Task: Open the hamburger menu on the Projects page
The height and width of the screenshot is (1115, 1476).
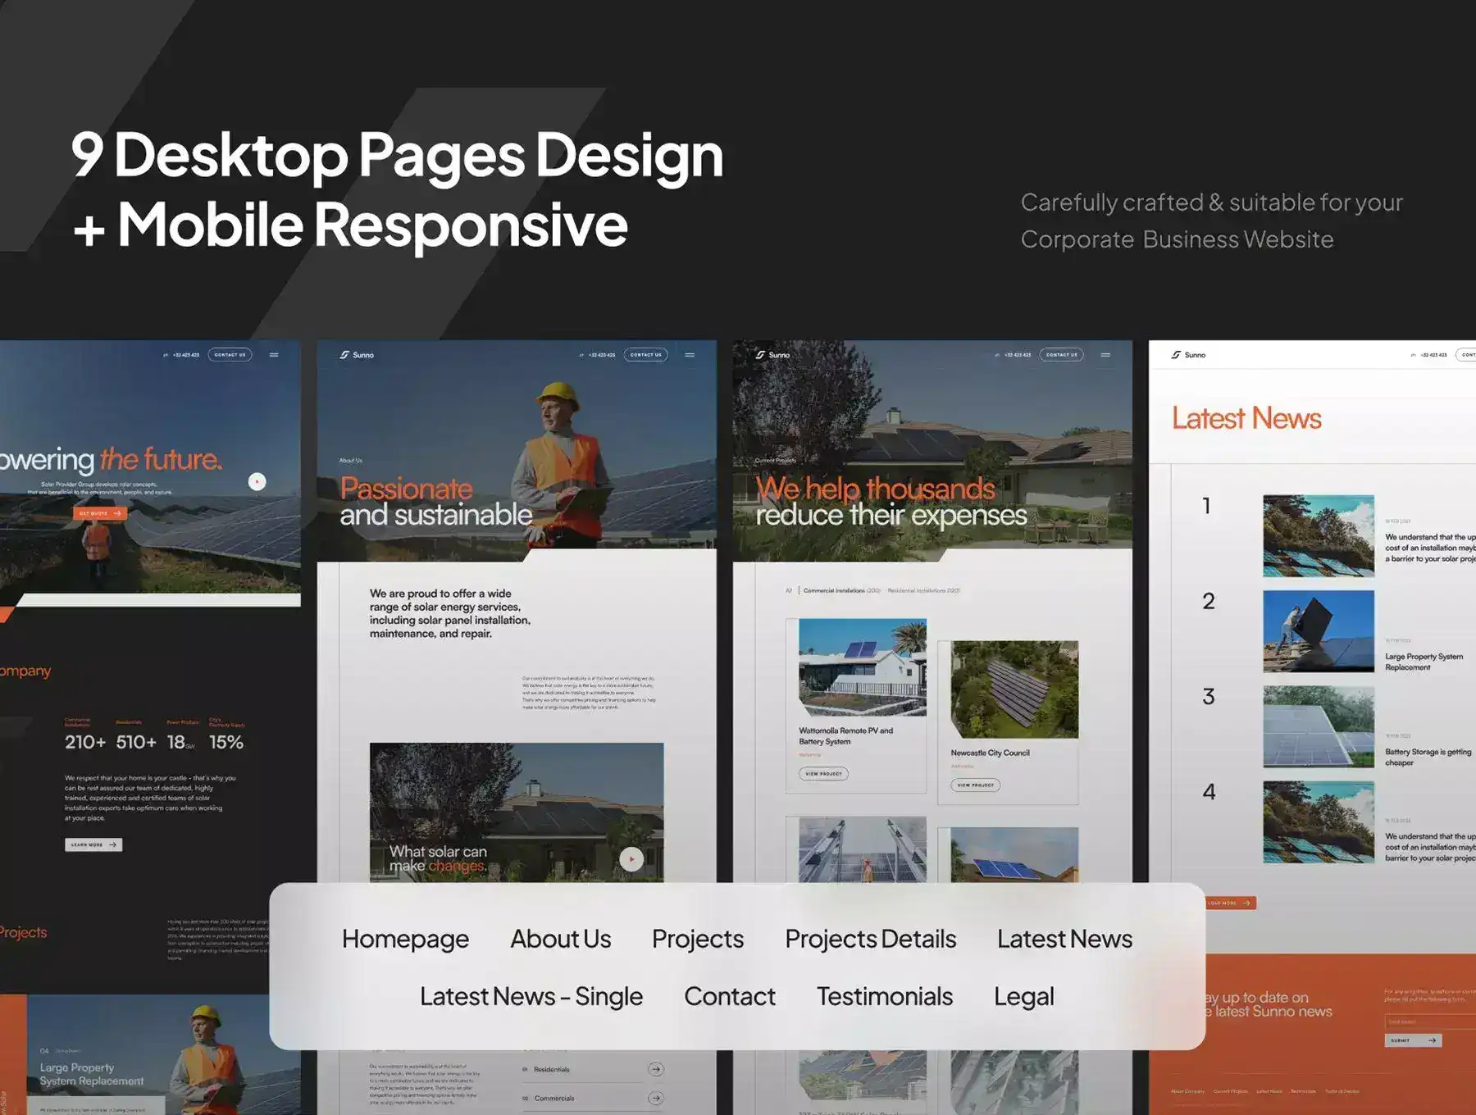Action: pos(1105,355)
